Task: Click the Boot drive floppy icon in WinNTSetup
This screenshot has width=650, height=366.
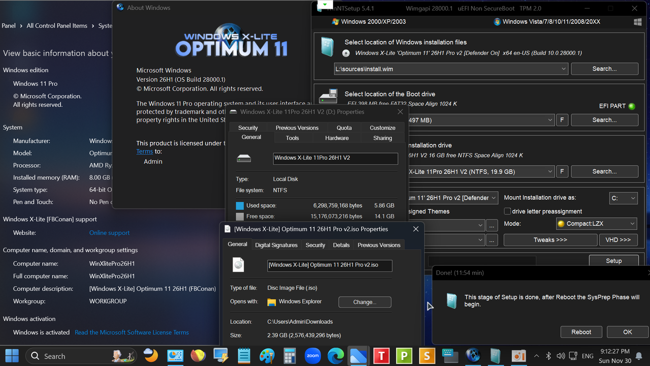Action: coord(328,96)
